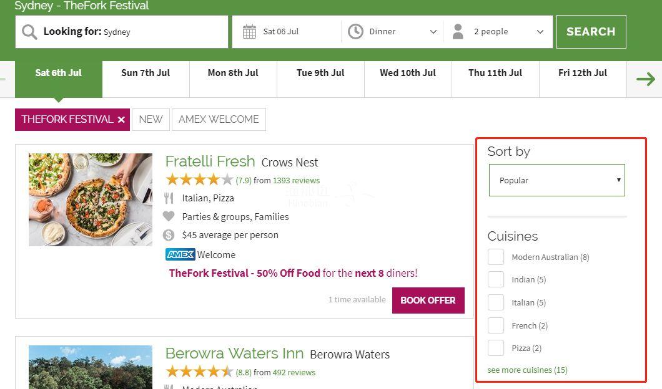Open the Sort by Popular dropdown
The image size is (662, 389).
click(x=557, y=180)
